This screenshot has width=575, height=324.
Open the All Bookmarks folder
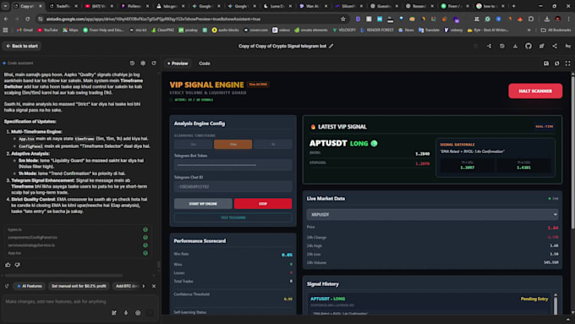click(x=556, y=30)
